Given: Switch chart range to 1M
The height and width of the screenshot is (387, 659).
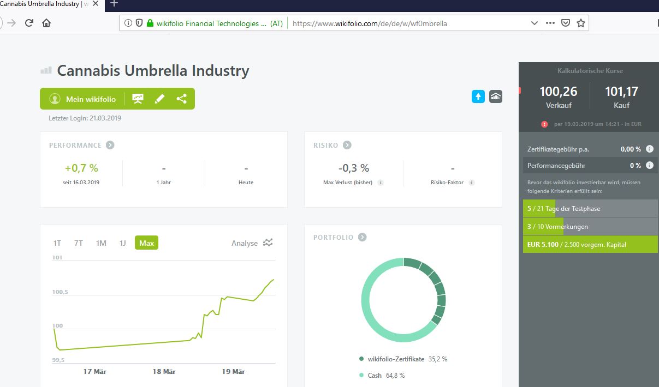Looking at the screenshot, I should pos(101,243).
